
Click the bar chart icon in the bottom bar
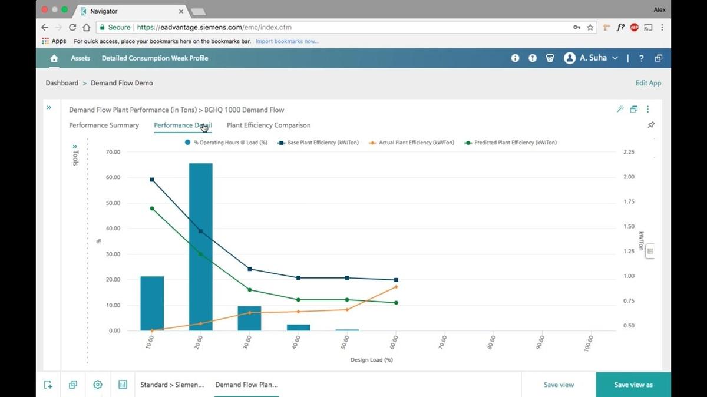point(123,385)
